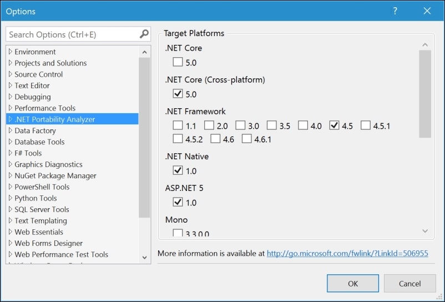Expand .NET Portability Analyzer node
The height and width of the screenshot is (302, 445).
[11, 119]
